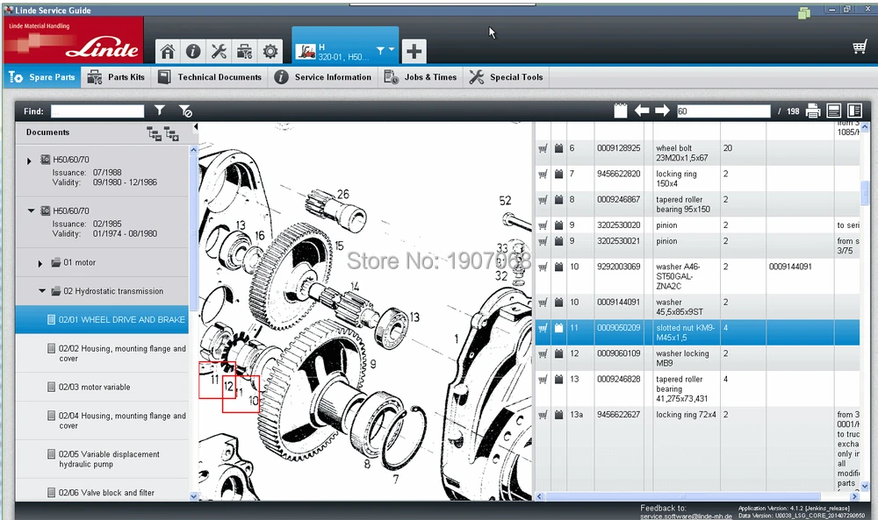Click alternate number 0009144091 in last column
This screenshot has height=520, width=878.
[x=790, y=267]
